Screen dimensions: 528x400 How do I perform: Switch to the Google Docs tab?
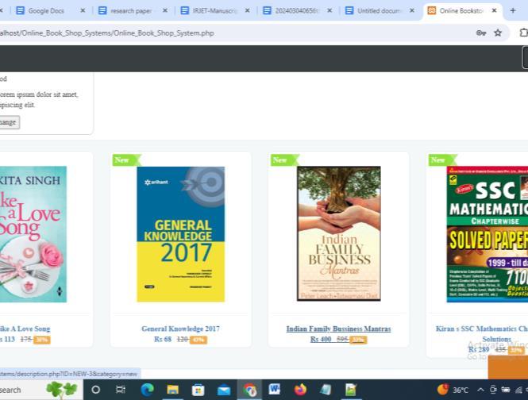point(46,11)
